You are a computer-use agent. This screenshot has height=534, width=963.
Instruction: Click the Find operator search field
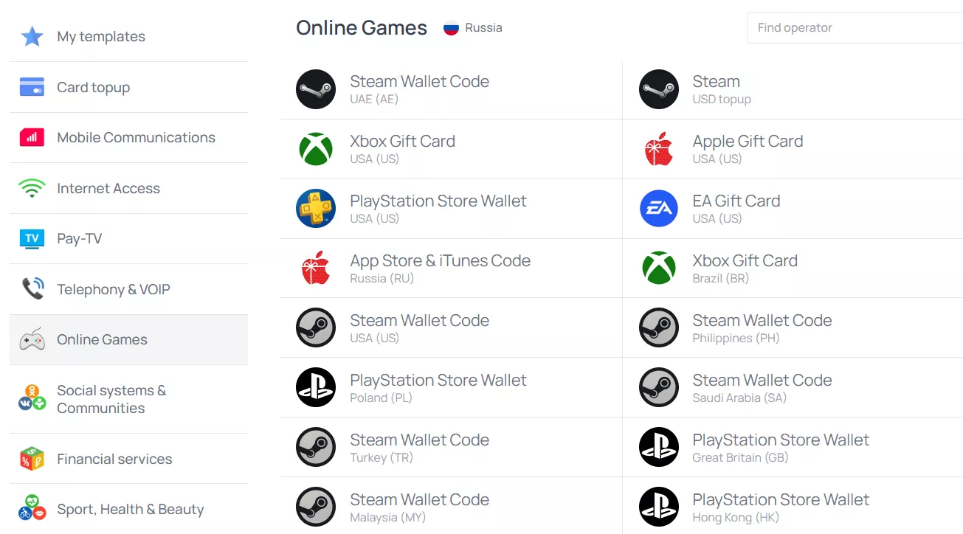click(x=856, y=28)
